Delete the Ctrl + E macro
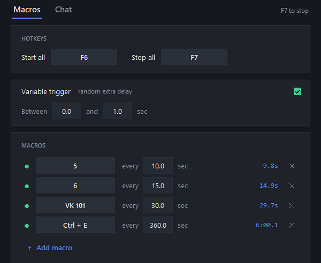Image resolution: width=321 pixels, height=263 pixels. coord(292,225)
